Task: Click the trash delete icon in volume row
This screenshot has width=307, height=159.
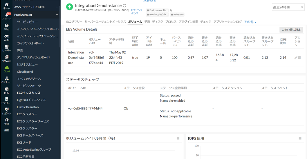Action: (299, 58)
